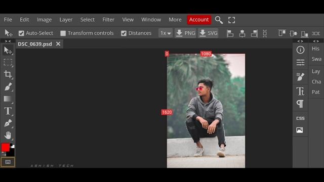Viewport: 324px width, 182px height.
Task: Open the CSS panel icon
Action: pyautogui.click(x=300, y=118)
